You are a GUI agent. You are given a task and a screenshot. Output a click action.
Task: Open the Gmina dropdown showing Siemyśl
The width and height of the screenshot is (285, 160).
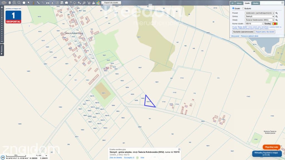(260, 16)
